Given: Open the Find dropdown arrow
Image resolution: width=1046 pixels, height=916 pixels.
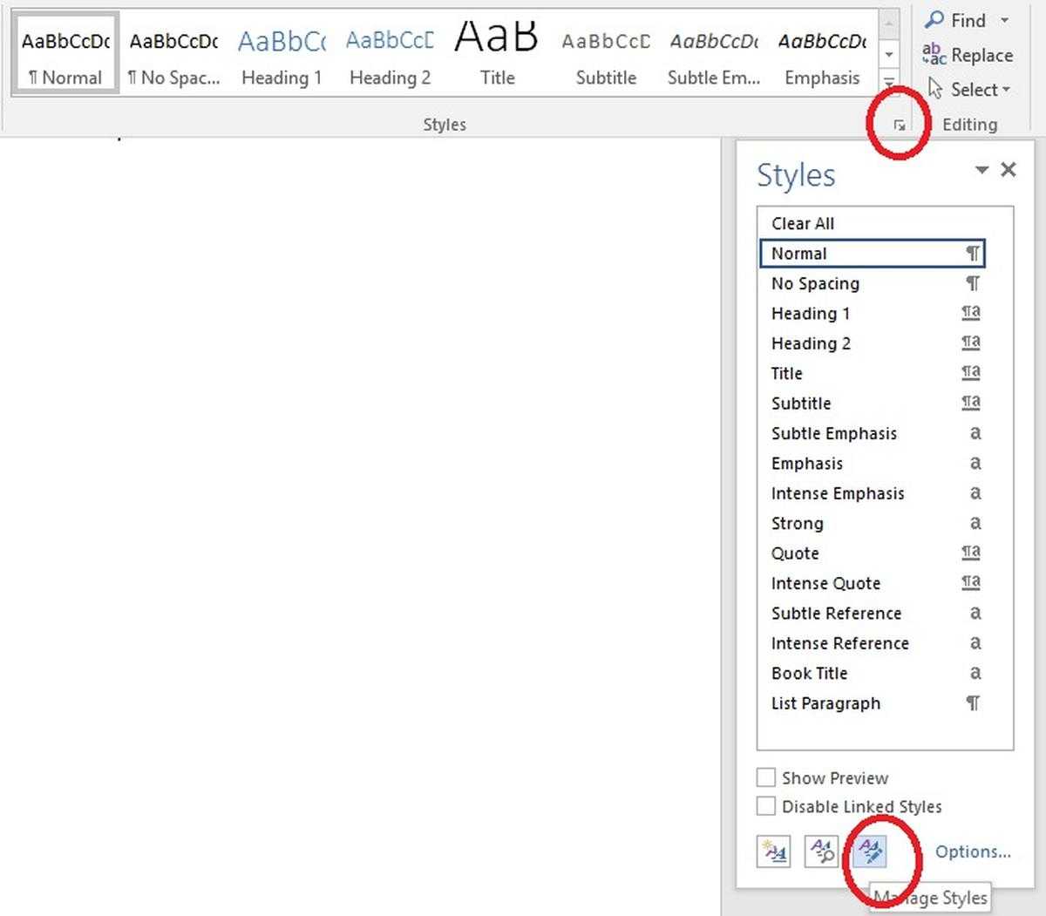Looking at the screenshot, I should tap(1004, 20).
